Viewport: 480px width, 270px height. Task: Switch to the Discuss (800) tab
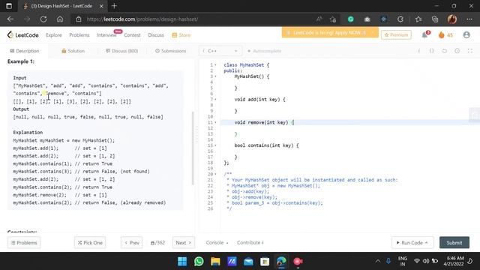(x=121, y=51)
